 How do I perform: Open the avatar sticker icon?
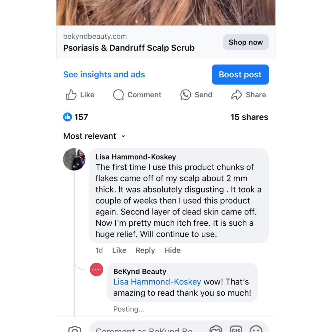point(216,329)
